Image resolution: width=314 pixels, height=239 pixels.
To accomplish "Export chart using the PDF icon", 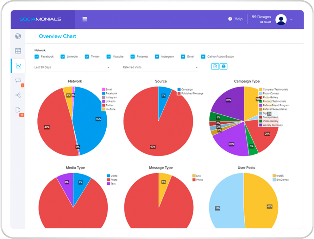I will [x=215, y=66].
